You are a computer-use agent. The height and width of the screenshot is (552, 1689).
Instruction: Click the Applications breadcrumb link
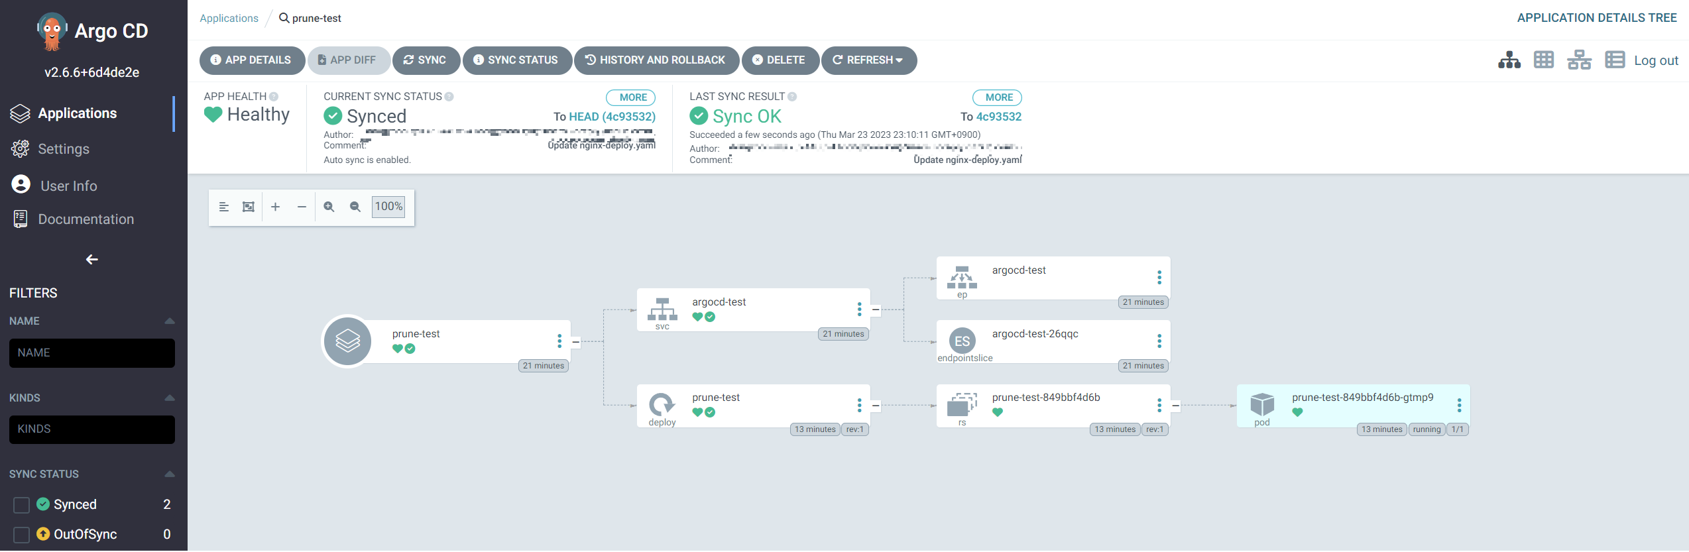(229, 18)
